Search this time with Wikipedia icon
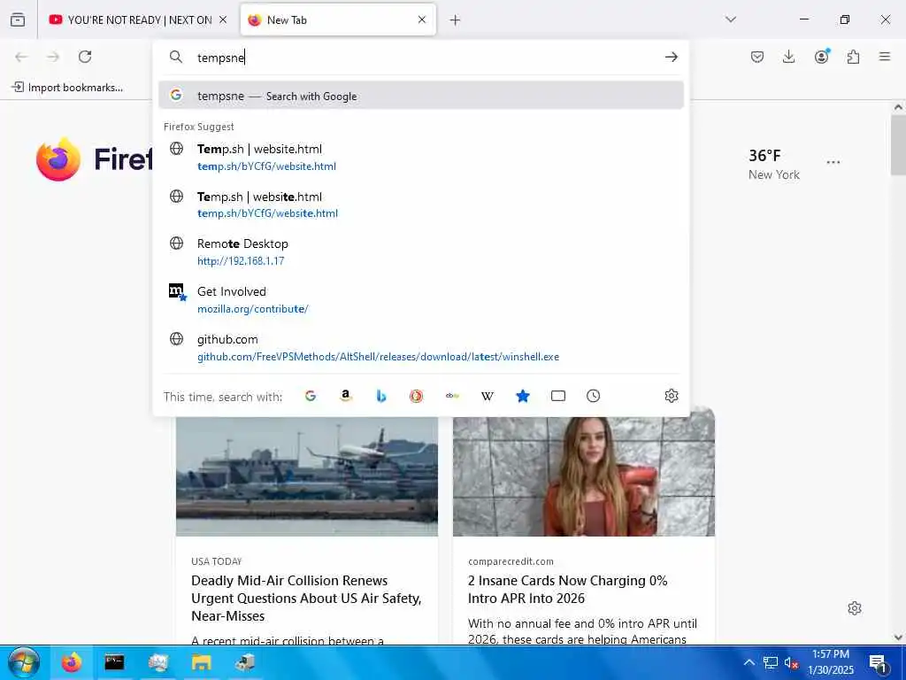Image resolution: width=906 pixels, height=680 pixels. [x=488, y=396]
